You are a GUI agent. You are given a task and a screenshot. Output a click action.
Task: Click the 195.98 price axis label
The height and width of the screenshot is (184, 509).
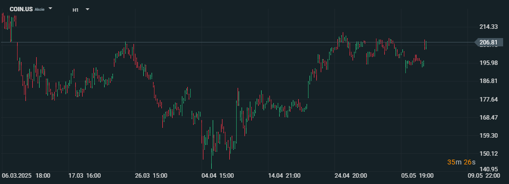pyautogui.click(x=489, y=63)
